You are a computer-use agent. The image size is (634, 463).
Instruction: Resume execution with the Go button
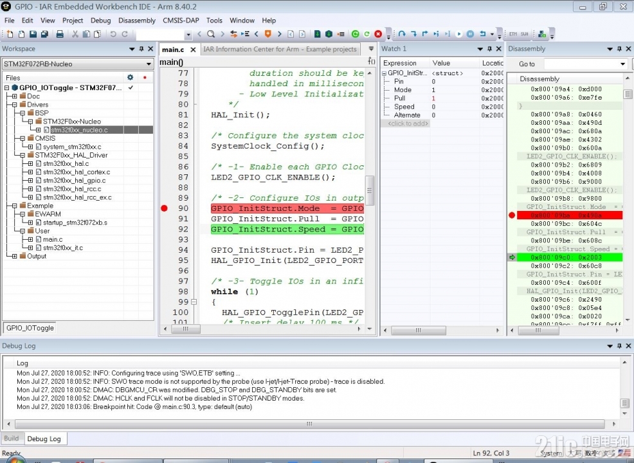(x=459, y=34)
